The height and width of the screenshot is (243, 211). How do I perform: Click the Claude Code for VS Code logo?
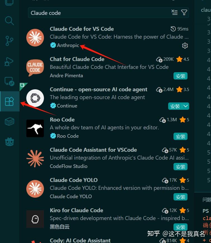35,38
